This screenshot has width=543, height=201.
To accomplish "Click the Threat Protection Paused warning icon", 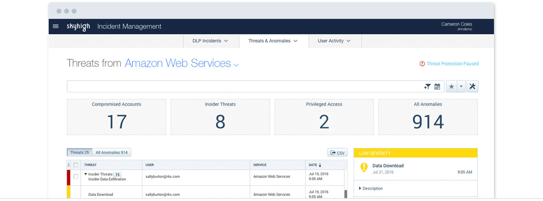I will [x=422, y=64].
